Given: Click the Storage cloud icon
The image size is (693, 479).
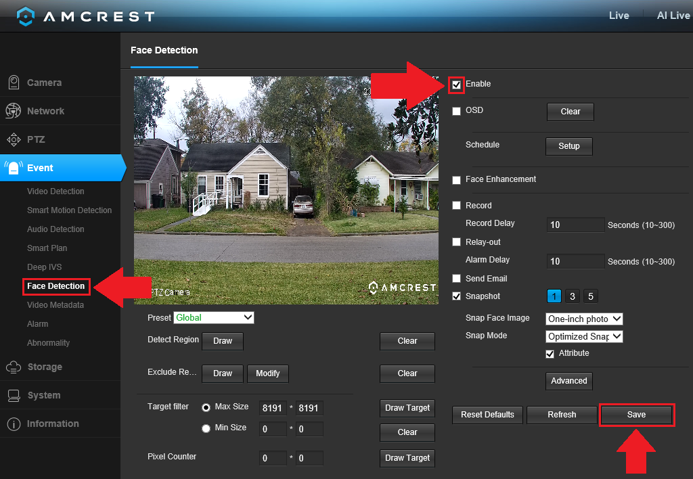Looking at the screenshot, I should point(14,367).
